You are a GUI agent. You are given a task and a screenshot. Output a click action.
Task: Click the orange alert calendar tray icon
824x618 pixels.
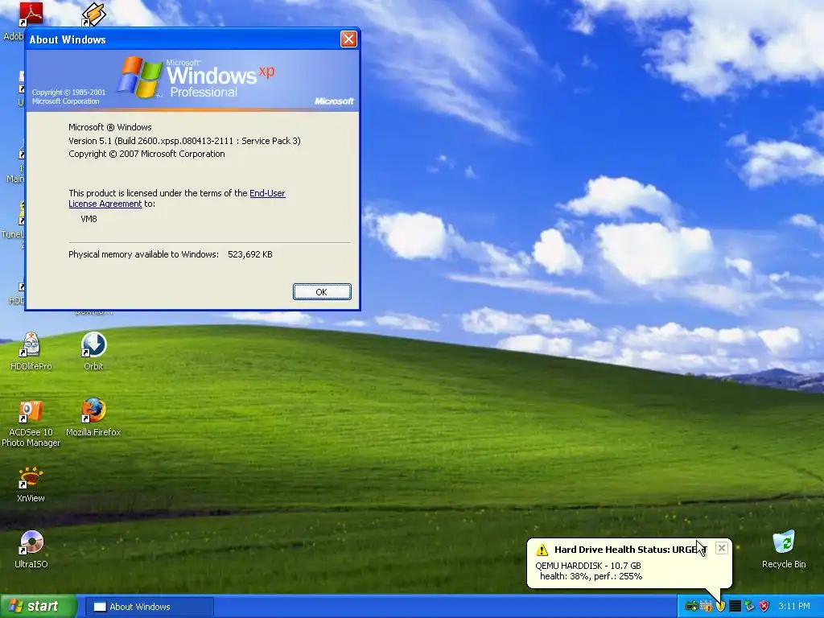click(706, 607)
